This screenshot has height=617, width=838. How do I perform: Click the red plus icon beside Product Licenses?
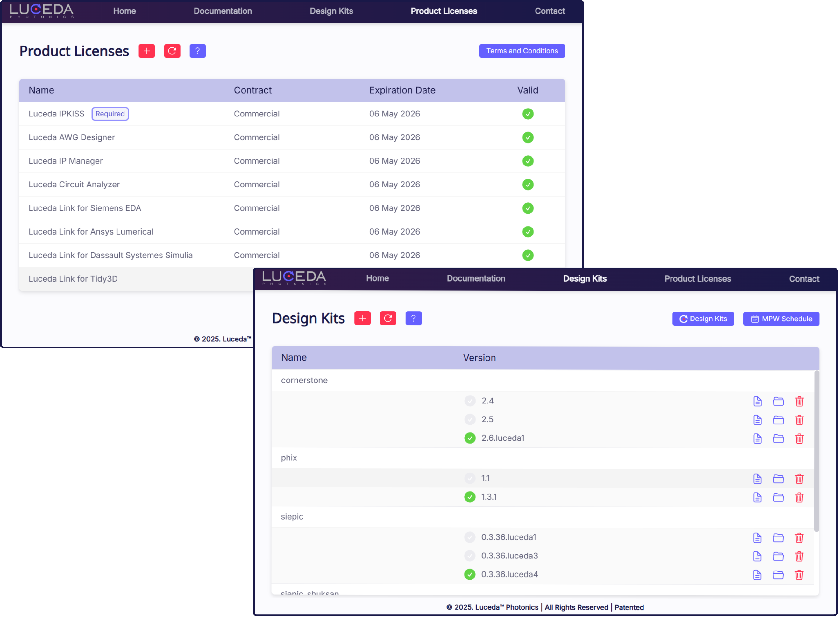tap(146, 51)
